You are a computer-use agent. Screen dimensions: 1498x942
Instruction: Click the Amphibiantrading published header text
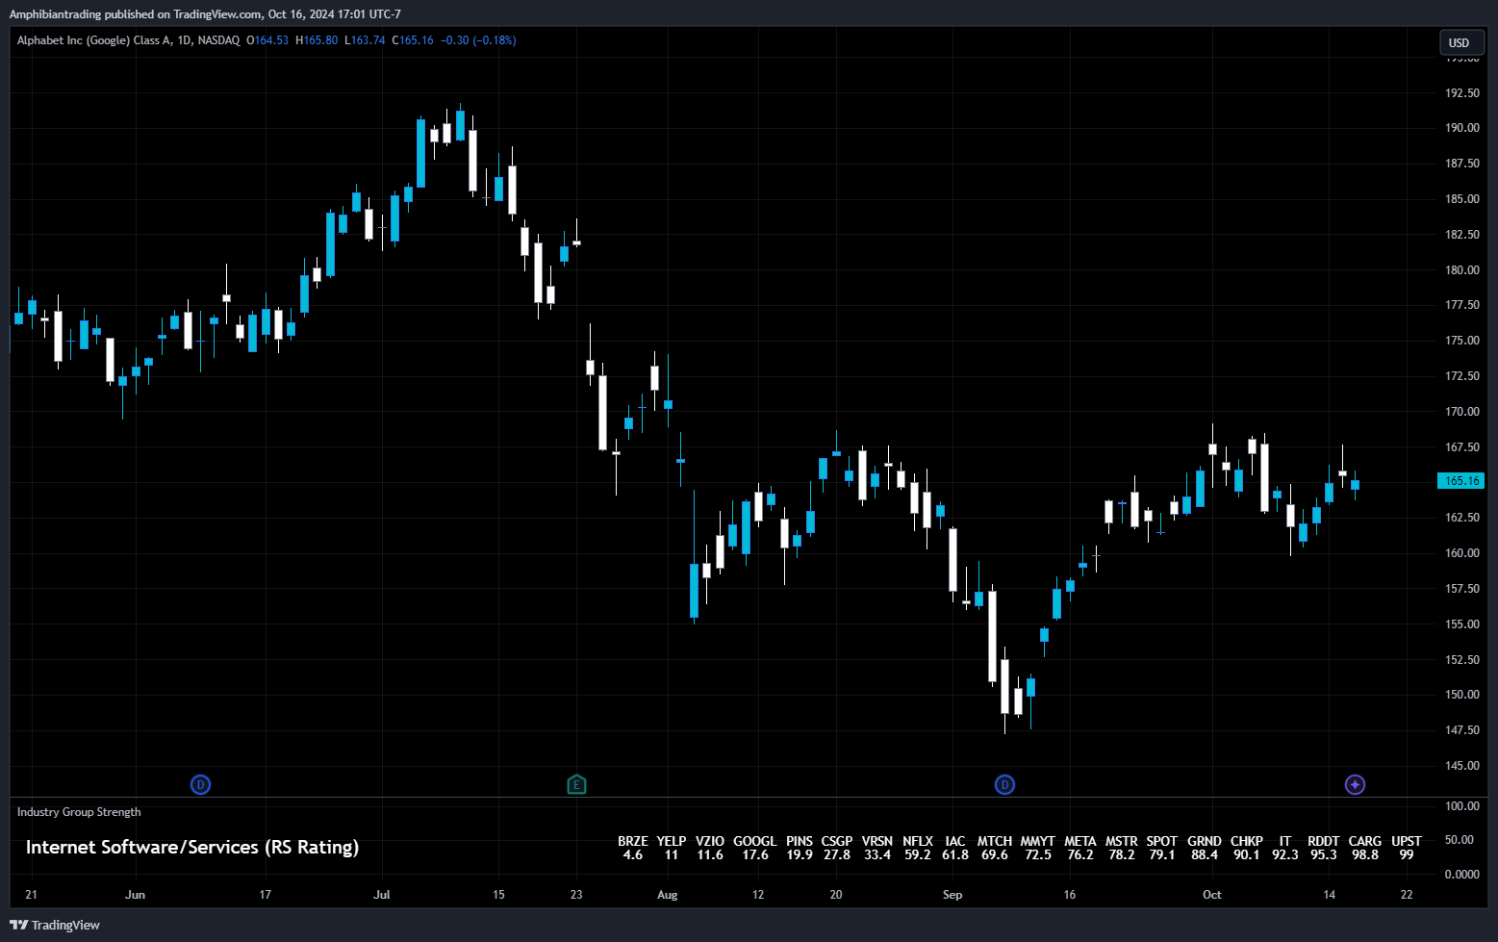tap(205, 14)
